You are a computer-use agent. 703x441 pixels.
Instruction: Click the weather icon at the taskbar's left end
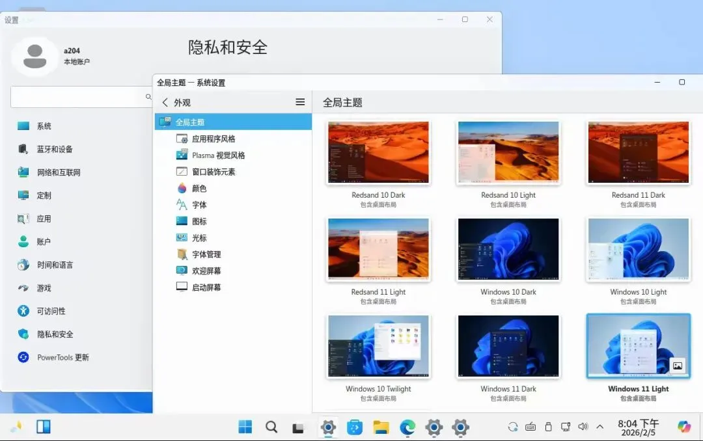(x=16, y=427)
